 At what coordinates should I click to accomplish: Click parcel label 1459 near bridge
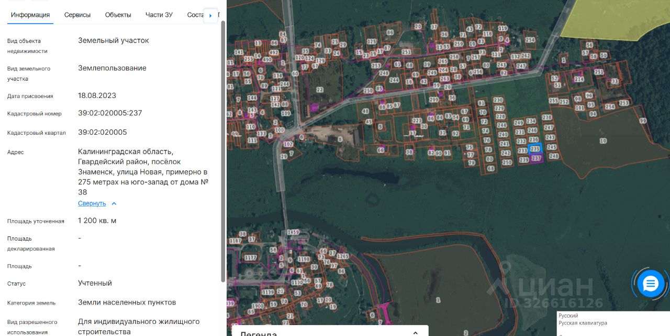click(293, 232)
